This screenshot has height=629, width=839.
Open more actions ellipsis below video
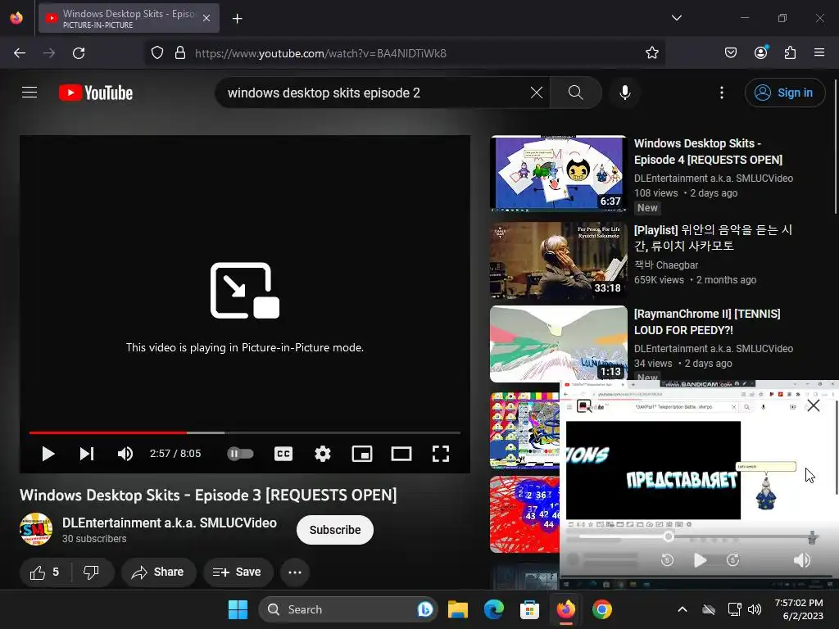295,572
